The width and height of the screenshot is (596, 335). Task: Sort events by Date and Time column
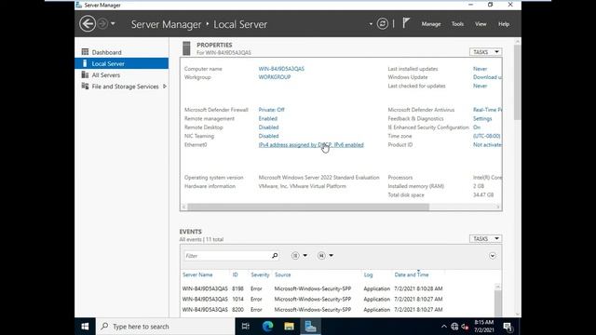412,275
